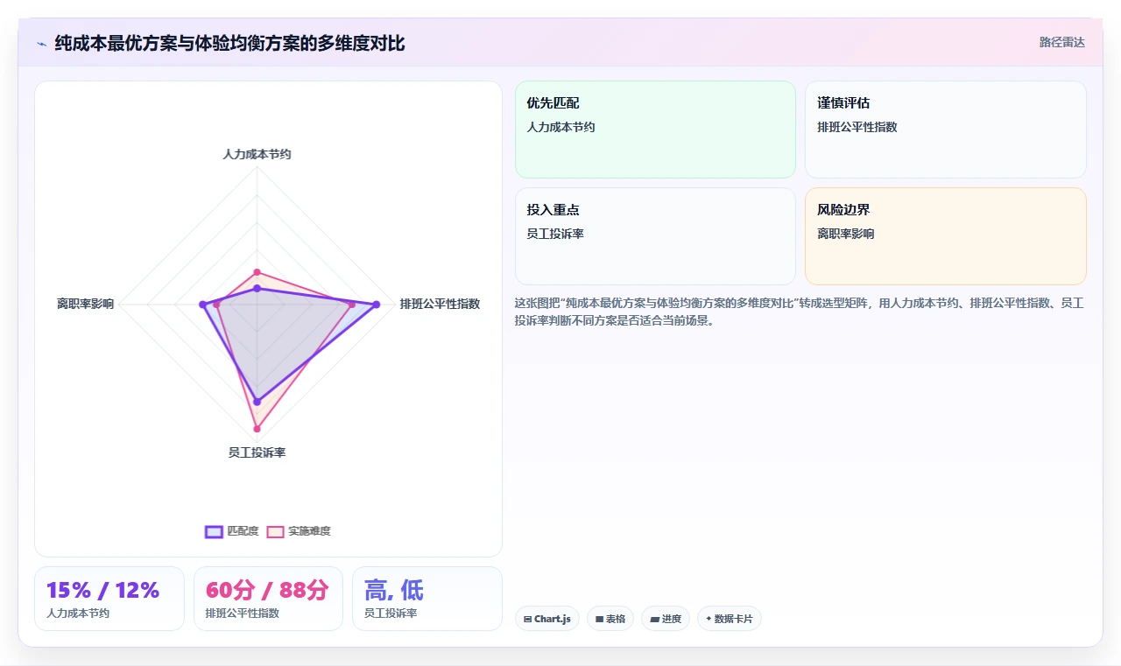Open the 投入重点 card
This screenshot has width=1121, height=666.
(x=655, y=236)
